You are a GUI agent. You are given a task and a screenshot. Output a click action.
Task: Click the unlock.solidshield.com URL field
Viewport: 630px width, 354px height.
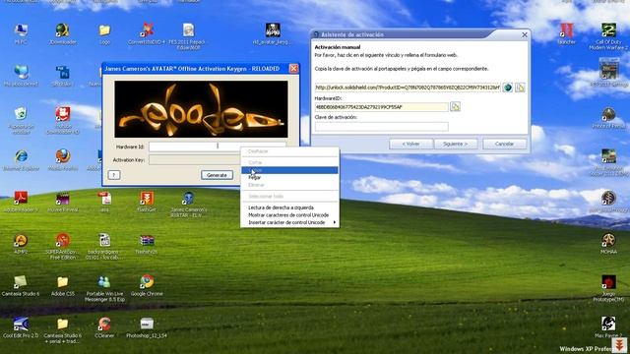tap(408, 88)
